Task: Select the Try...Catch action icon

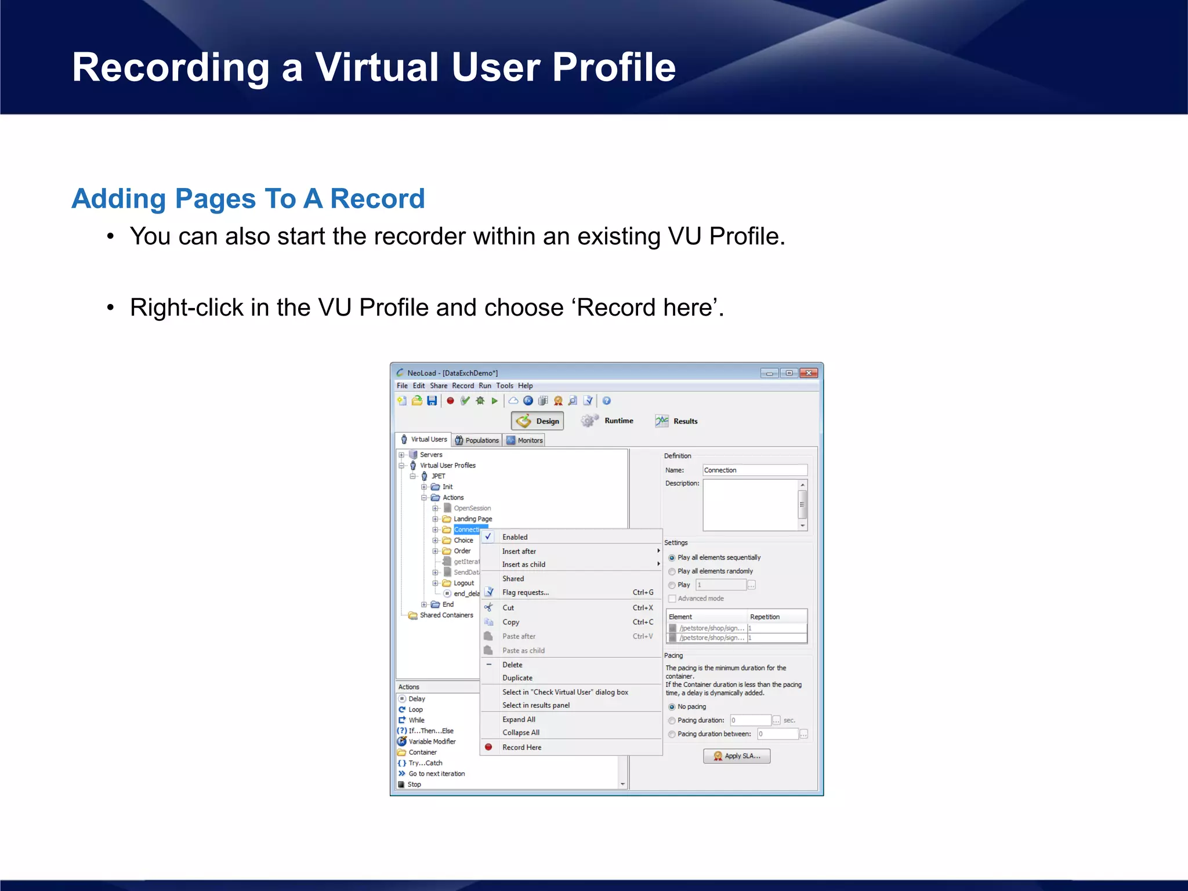Action: 402,763
